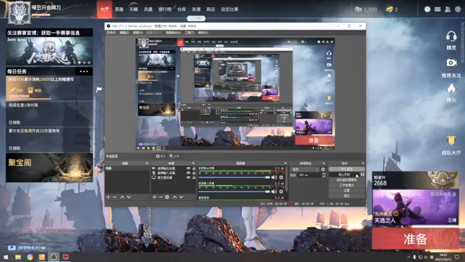Open the 组队大厅 team lobby icon
This screenshot has width=465, height=262.
pyautogui.click(x=451, y=141)
